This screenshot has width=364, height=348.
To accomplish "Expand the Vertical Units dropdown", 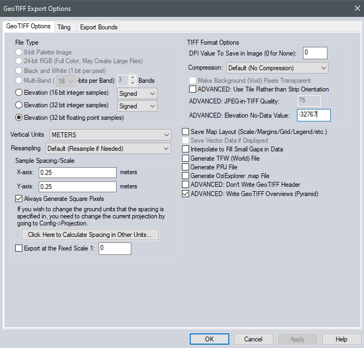I will 111,135.
